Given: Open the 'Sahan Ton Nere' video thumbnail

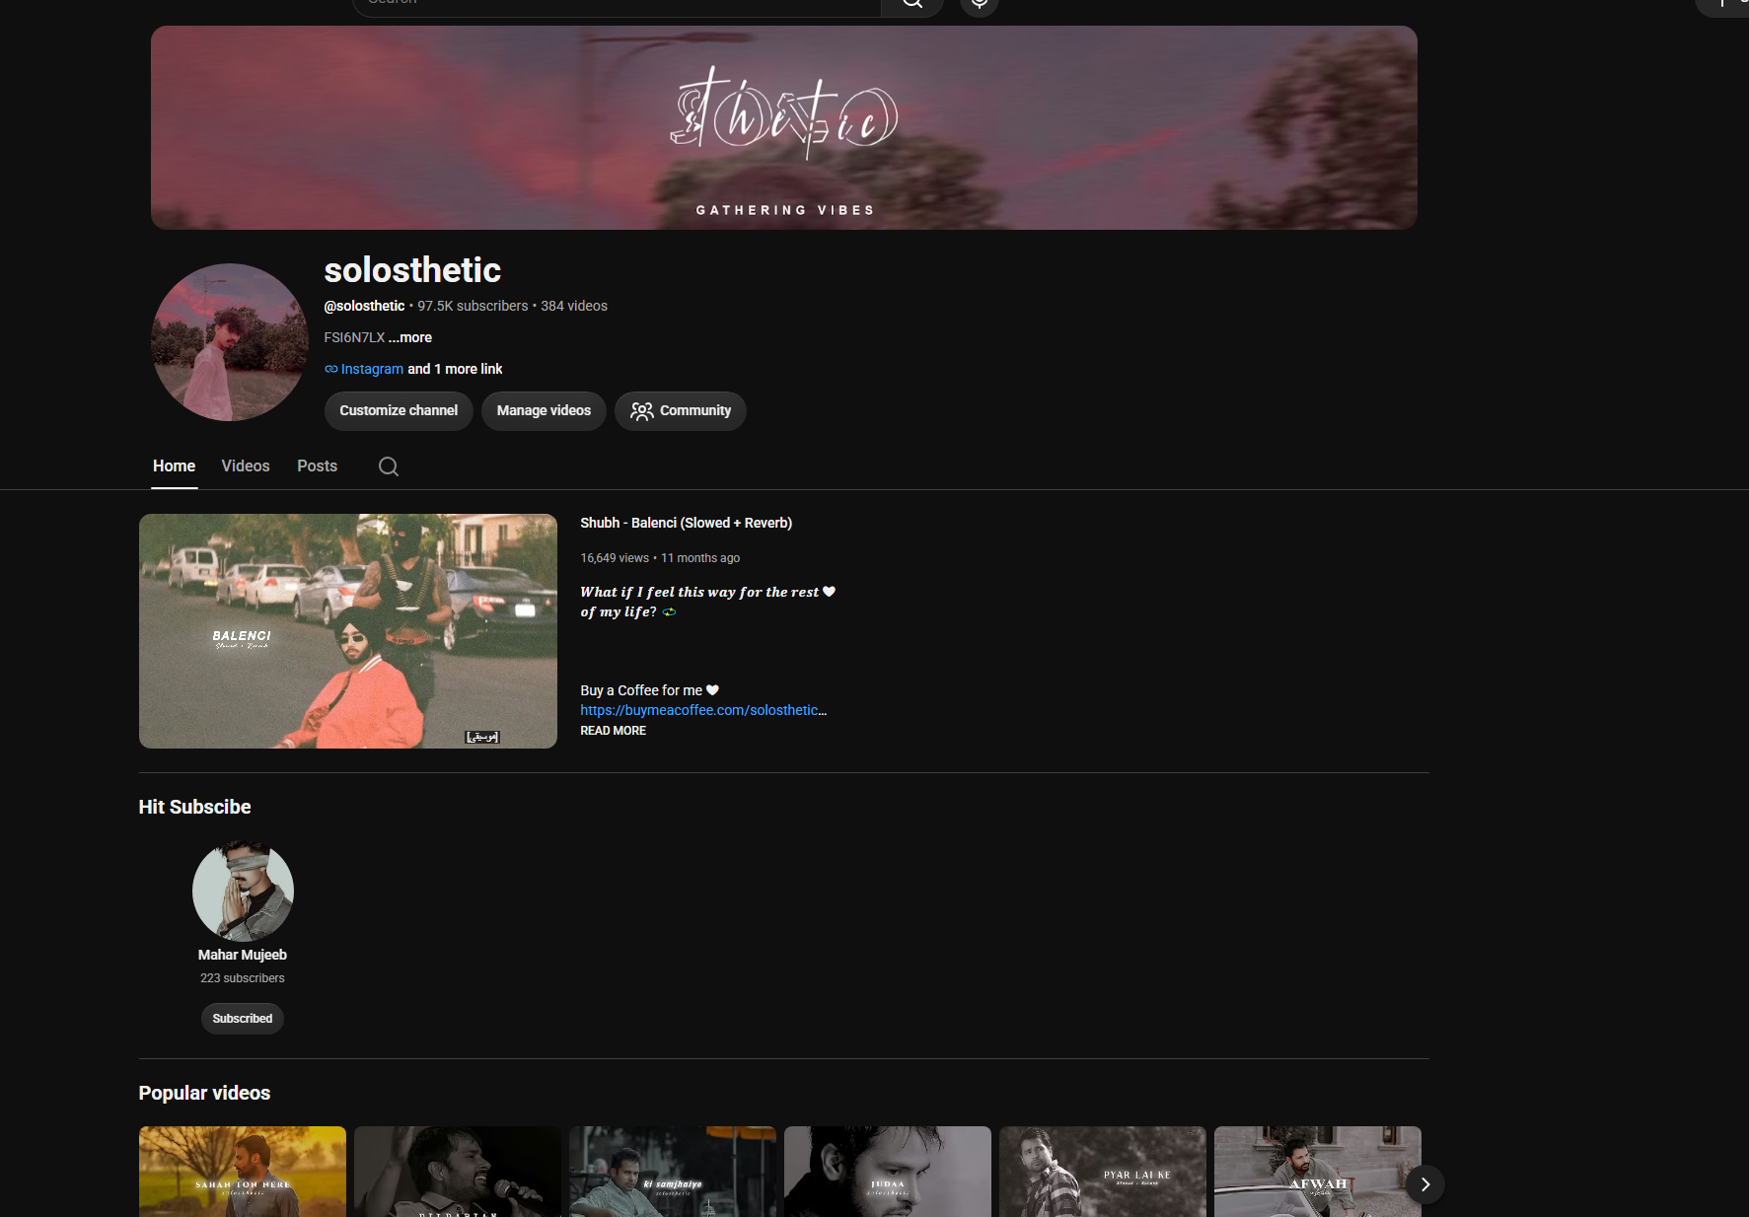Looking at the screenshot, I should (243, 1172).
